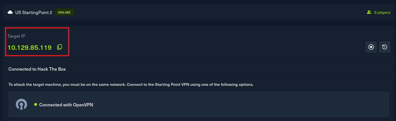Select the US StartingPoint 2 server name
This screenshot has width=396, height=121.
click(x=34, y=12)
